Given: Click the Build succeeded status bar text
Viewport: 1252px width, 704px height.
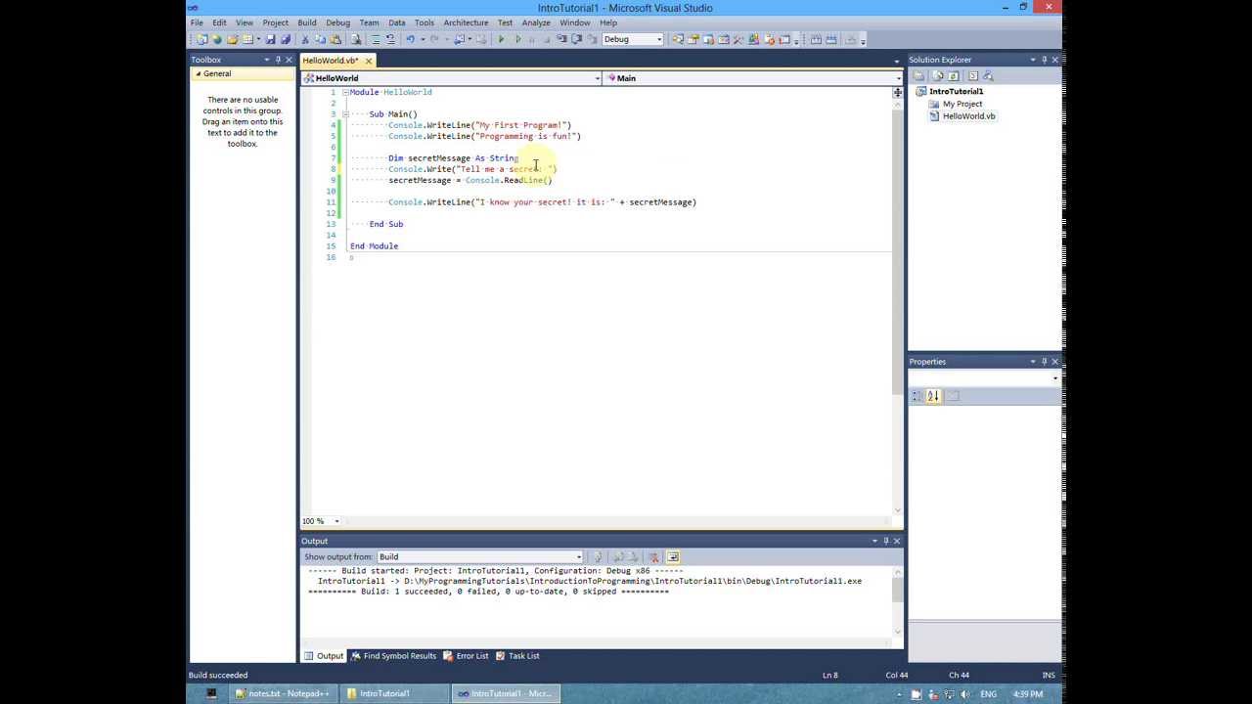Looking at the screenshot, I should coord(218,675).
